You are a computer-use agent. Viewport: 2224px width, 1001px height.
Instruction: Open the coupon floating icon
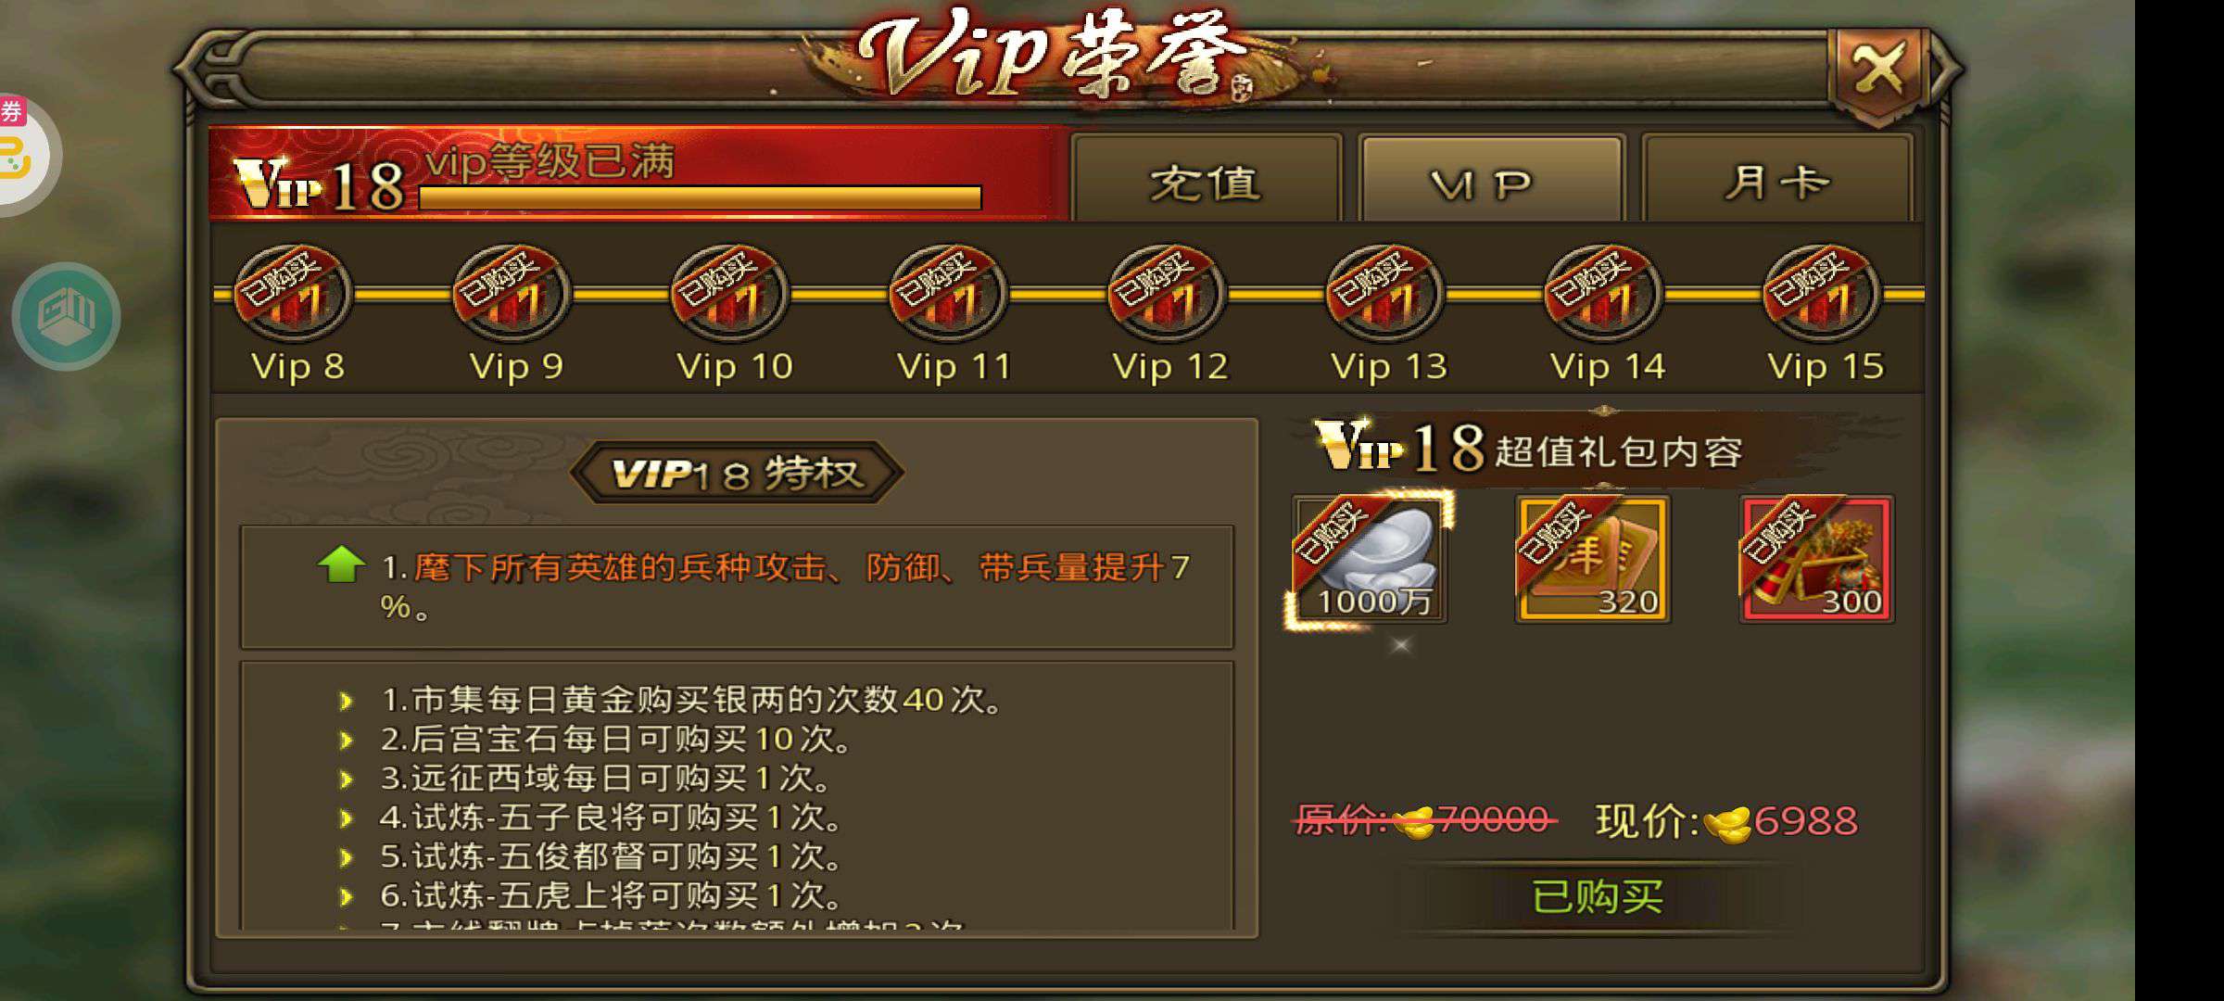click(x=23, y=155)
